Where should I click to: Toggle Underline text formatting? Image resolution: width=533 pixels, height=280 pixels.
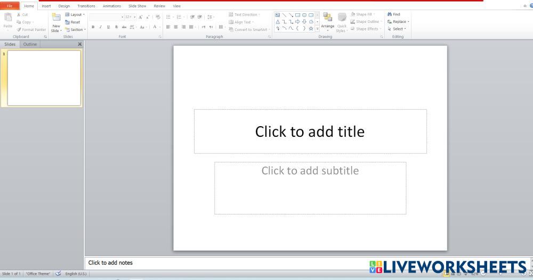(108, 27)
